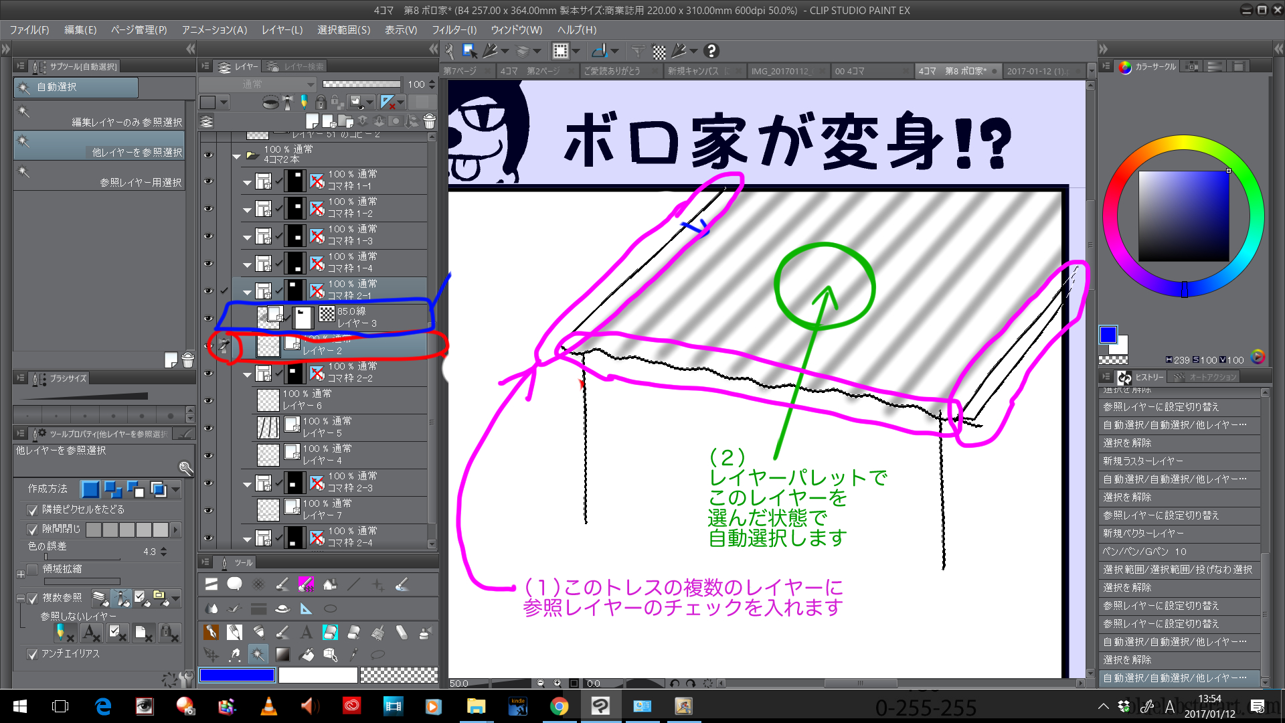Select the Gradient tool
The height and width of the screenshot is (723, 1285).
(x=282, y=655)
